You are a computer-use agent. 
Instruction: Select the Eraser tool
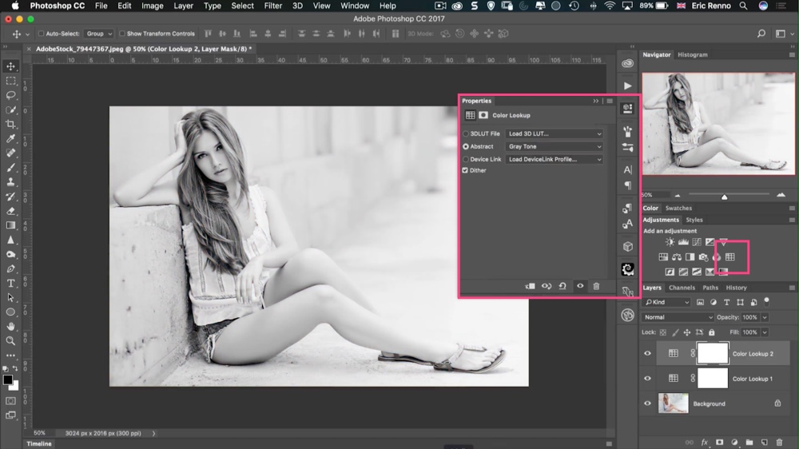[10, 211]
